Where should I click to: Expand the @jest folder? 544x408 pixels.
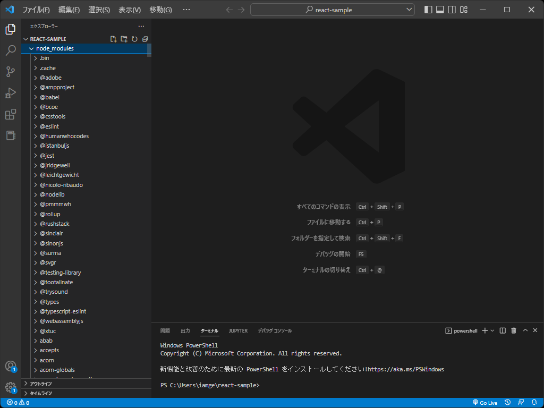pyautogui.click(x=87, y=156)
